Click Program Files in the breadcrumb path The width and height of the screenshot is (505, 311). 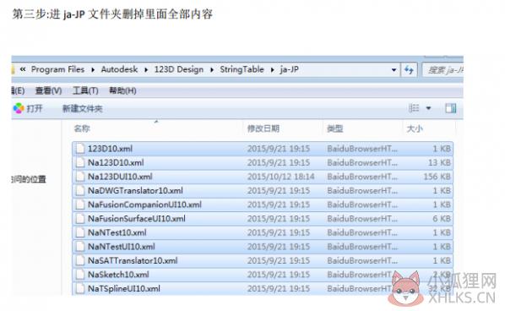coord(57,69)
